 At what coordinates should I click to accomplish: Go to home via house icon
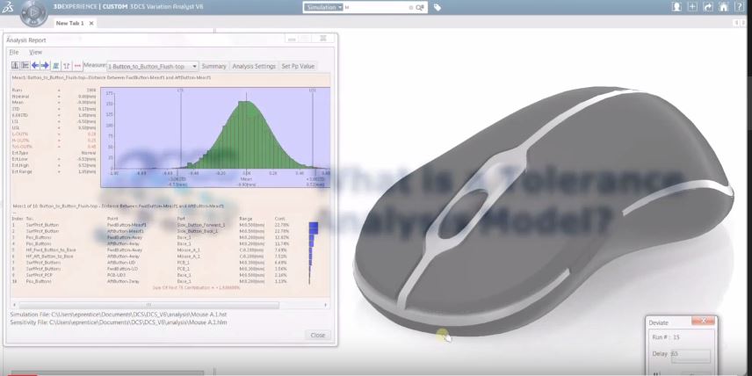724,7
